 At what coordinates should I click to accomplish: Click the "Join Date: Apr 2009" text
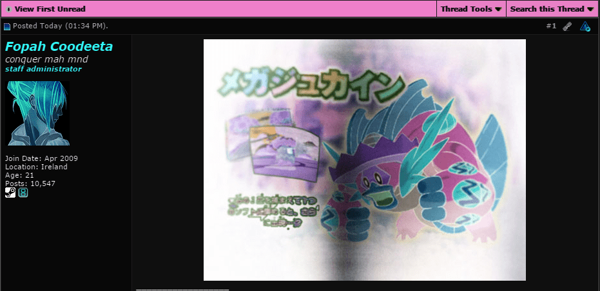pos(41,158)
